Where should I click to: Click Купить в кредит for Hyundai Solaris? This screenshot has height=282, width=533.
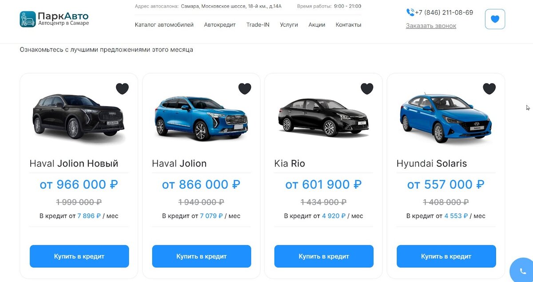[446, 256]
